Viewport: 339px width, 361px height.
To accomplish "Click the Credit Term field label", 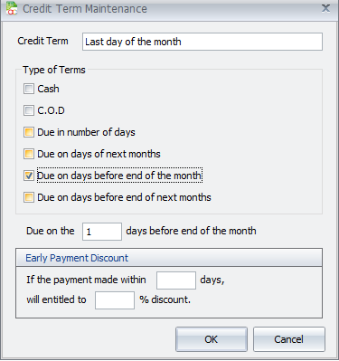I will 42,41.
